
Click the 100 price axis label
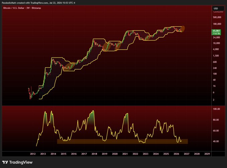click(x=215, y=74)
